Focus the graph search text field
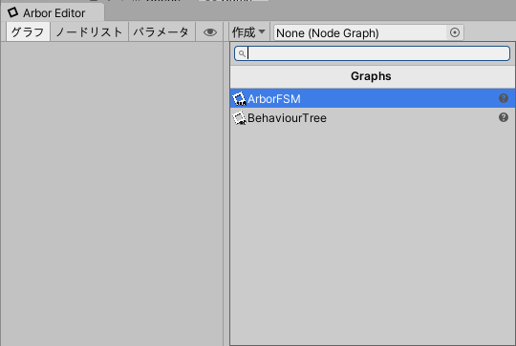Viewport: 516px width, 346px height. (373, 53)
